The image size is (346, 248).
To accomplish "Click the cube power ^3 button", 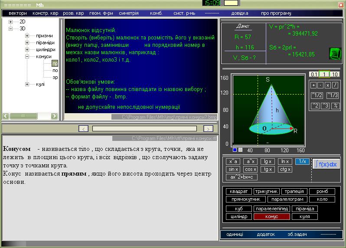I will [x=325, y=105].
